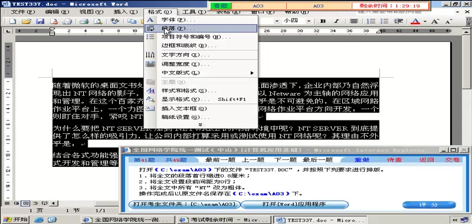The height and width of the screenshot is (224, 472).
Task: Open the Windows 开始 Start button
Action: (x=15, y=219)
